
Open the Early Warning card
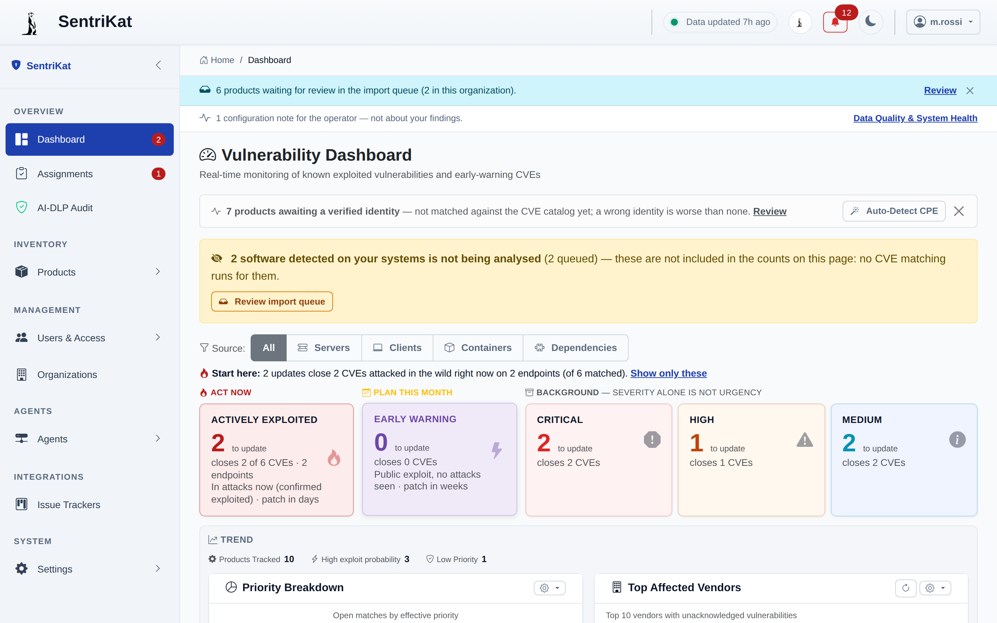[x=439, y=459]
